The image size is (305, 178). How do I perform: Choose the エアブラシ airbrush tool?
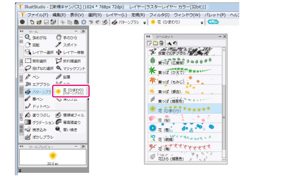39,84
